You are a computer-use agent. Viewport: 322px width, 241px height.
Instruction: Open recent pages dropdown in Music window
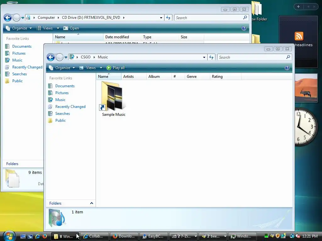coord(66,57)
